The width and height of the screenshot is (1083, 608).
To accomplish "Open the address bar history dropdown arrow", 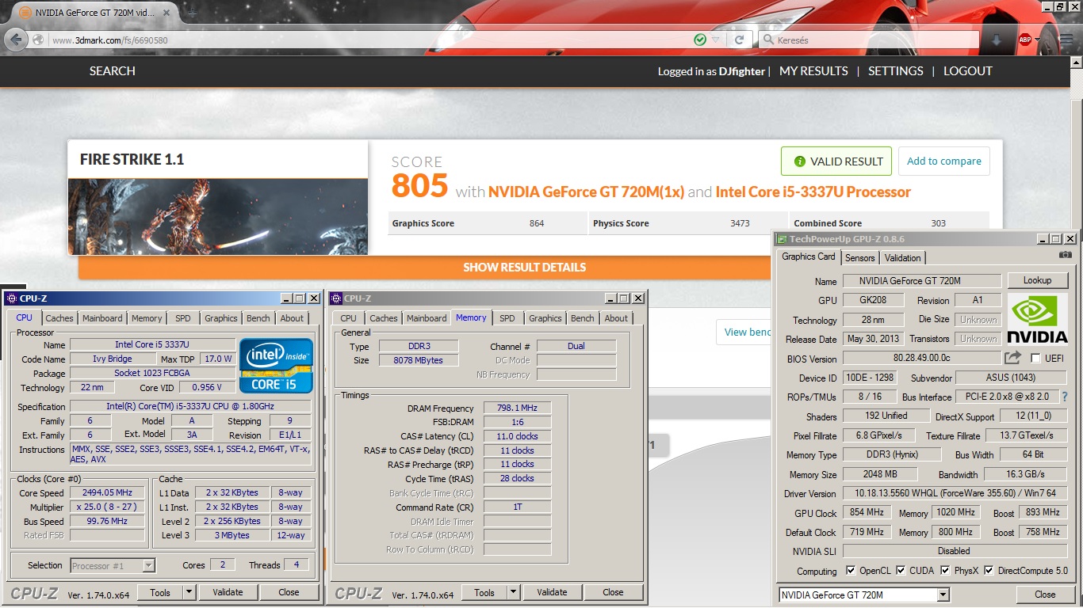I will 716,40.
